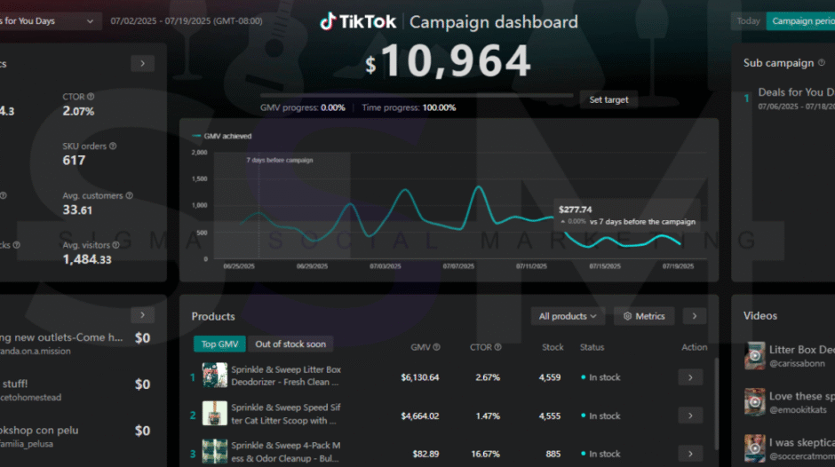This screenshot has height=467, width=835.
Task: Select the Campaign period tab
Action: point(800,20)
